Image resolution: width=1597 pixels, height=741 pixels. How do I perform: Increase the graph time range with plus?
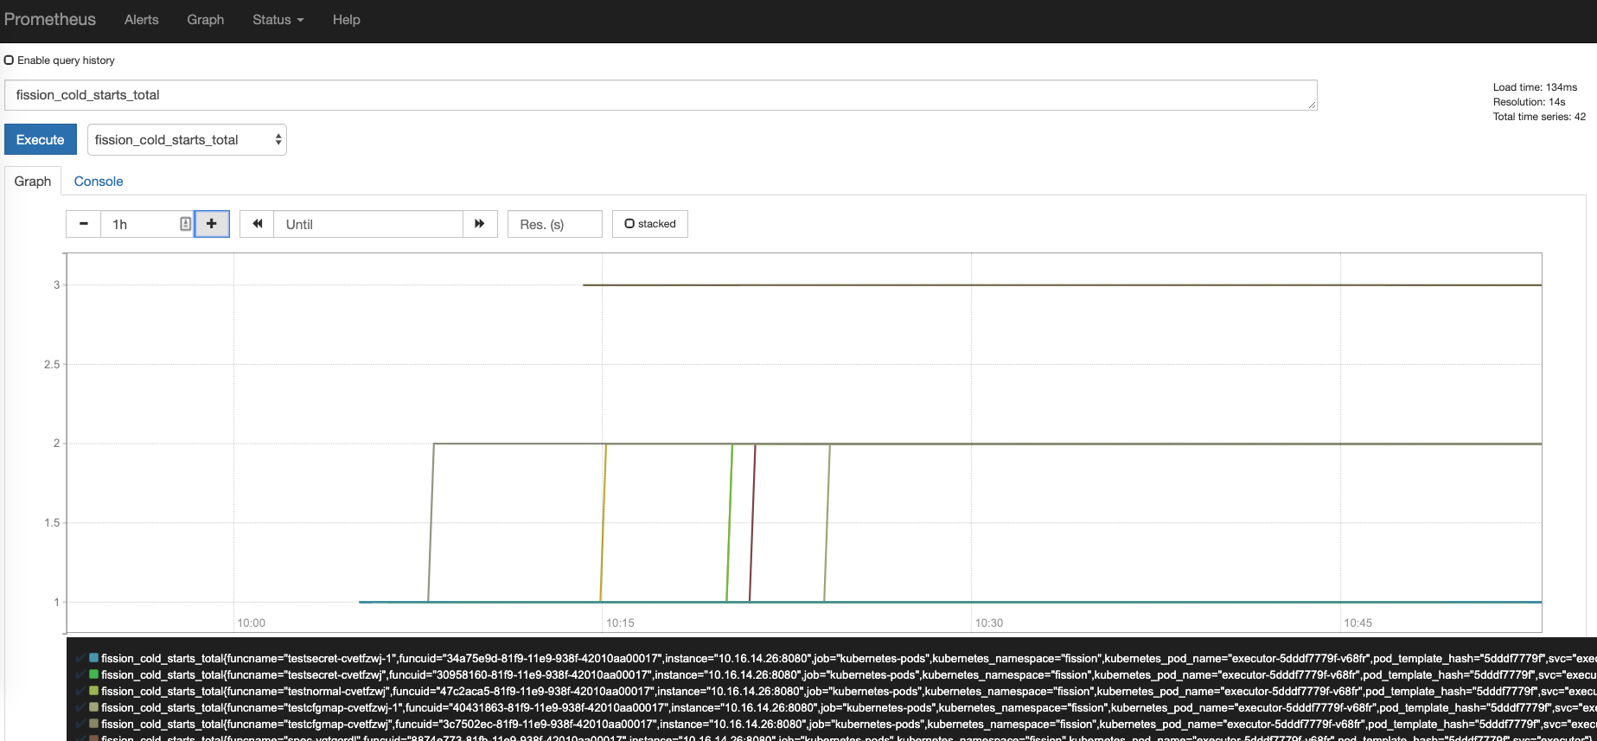pos(212,224)
